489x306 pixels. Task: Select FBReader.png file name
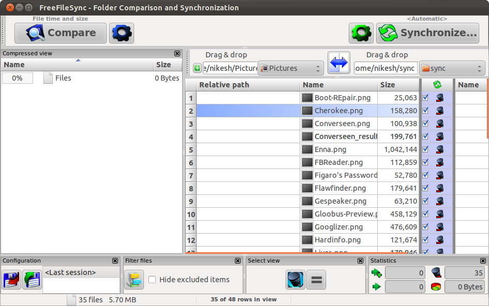coord(338,162)
